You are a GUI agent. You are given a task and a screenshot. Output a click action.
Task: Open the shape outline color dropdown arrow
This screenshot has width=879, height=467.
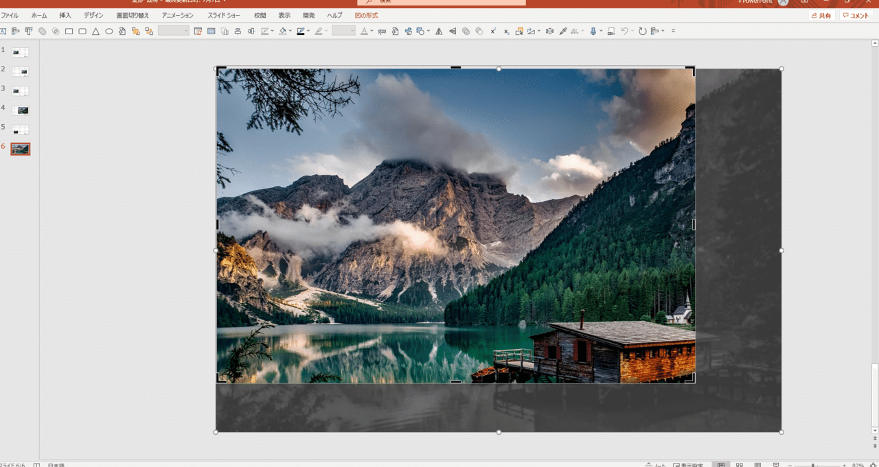(309, 31)
